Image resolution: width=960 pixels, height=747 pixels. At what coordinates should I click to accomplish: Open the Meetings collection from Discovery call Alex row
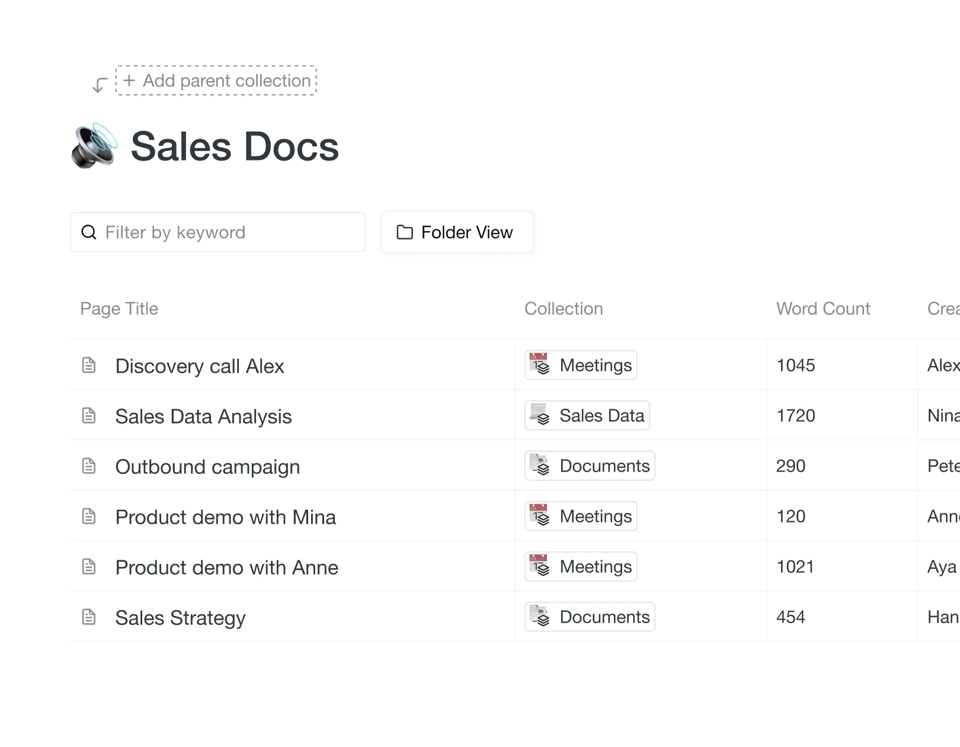(x=580, y=365)
